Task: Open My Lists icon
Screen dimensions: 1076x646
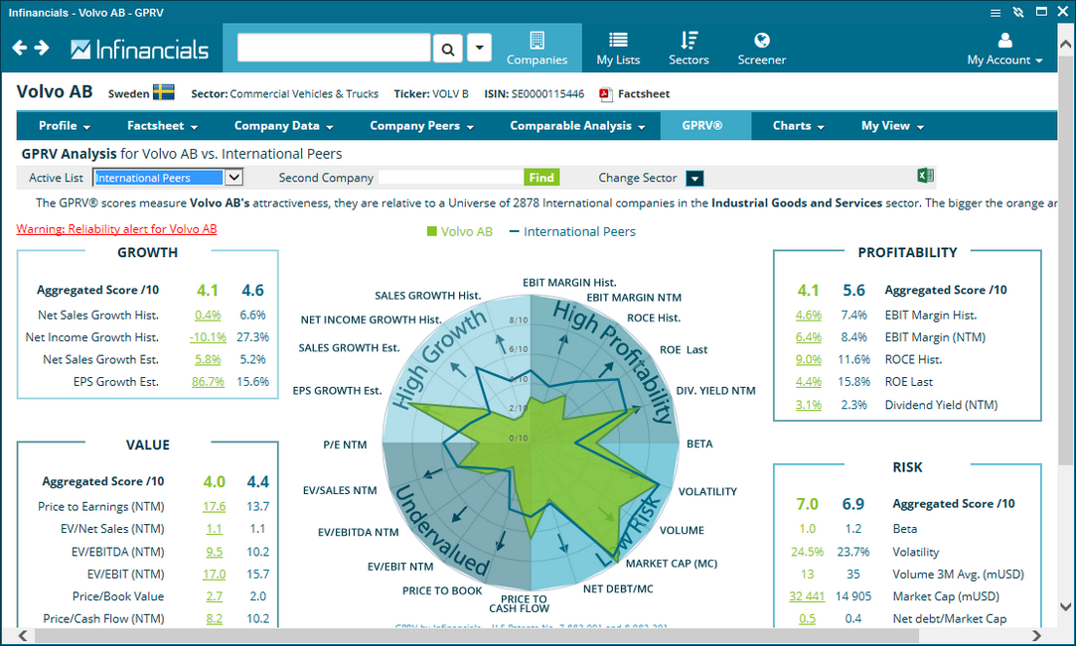Action: click(x=618, y=40)
